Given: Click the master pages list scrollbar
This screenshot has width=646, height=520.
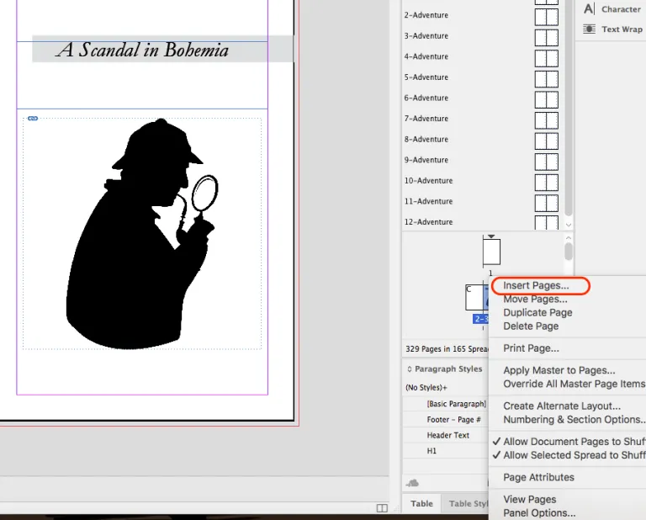Looking at the screenshot, I should (x=569, y=109).
